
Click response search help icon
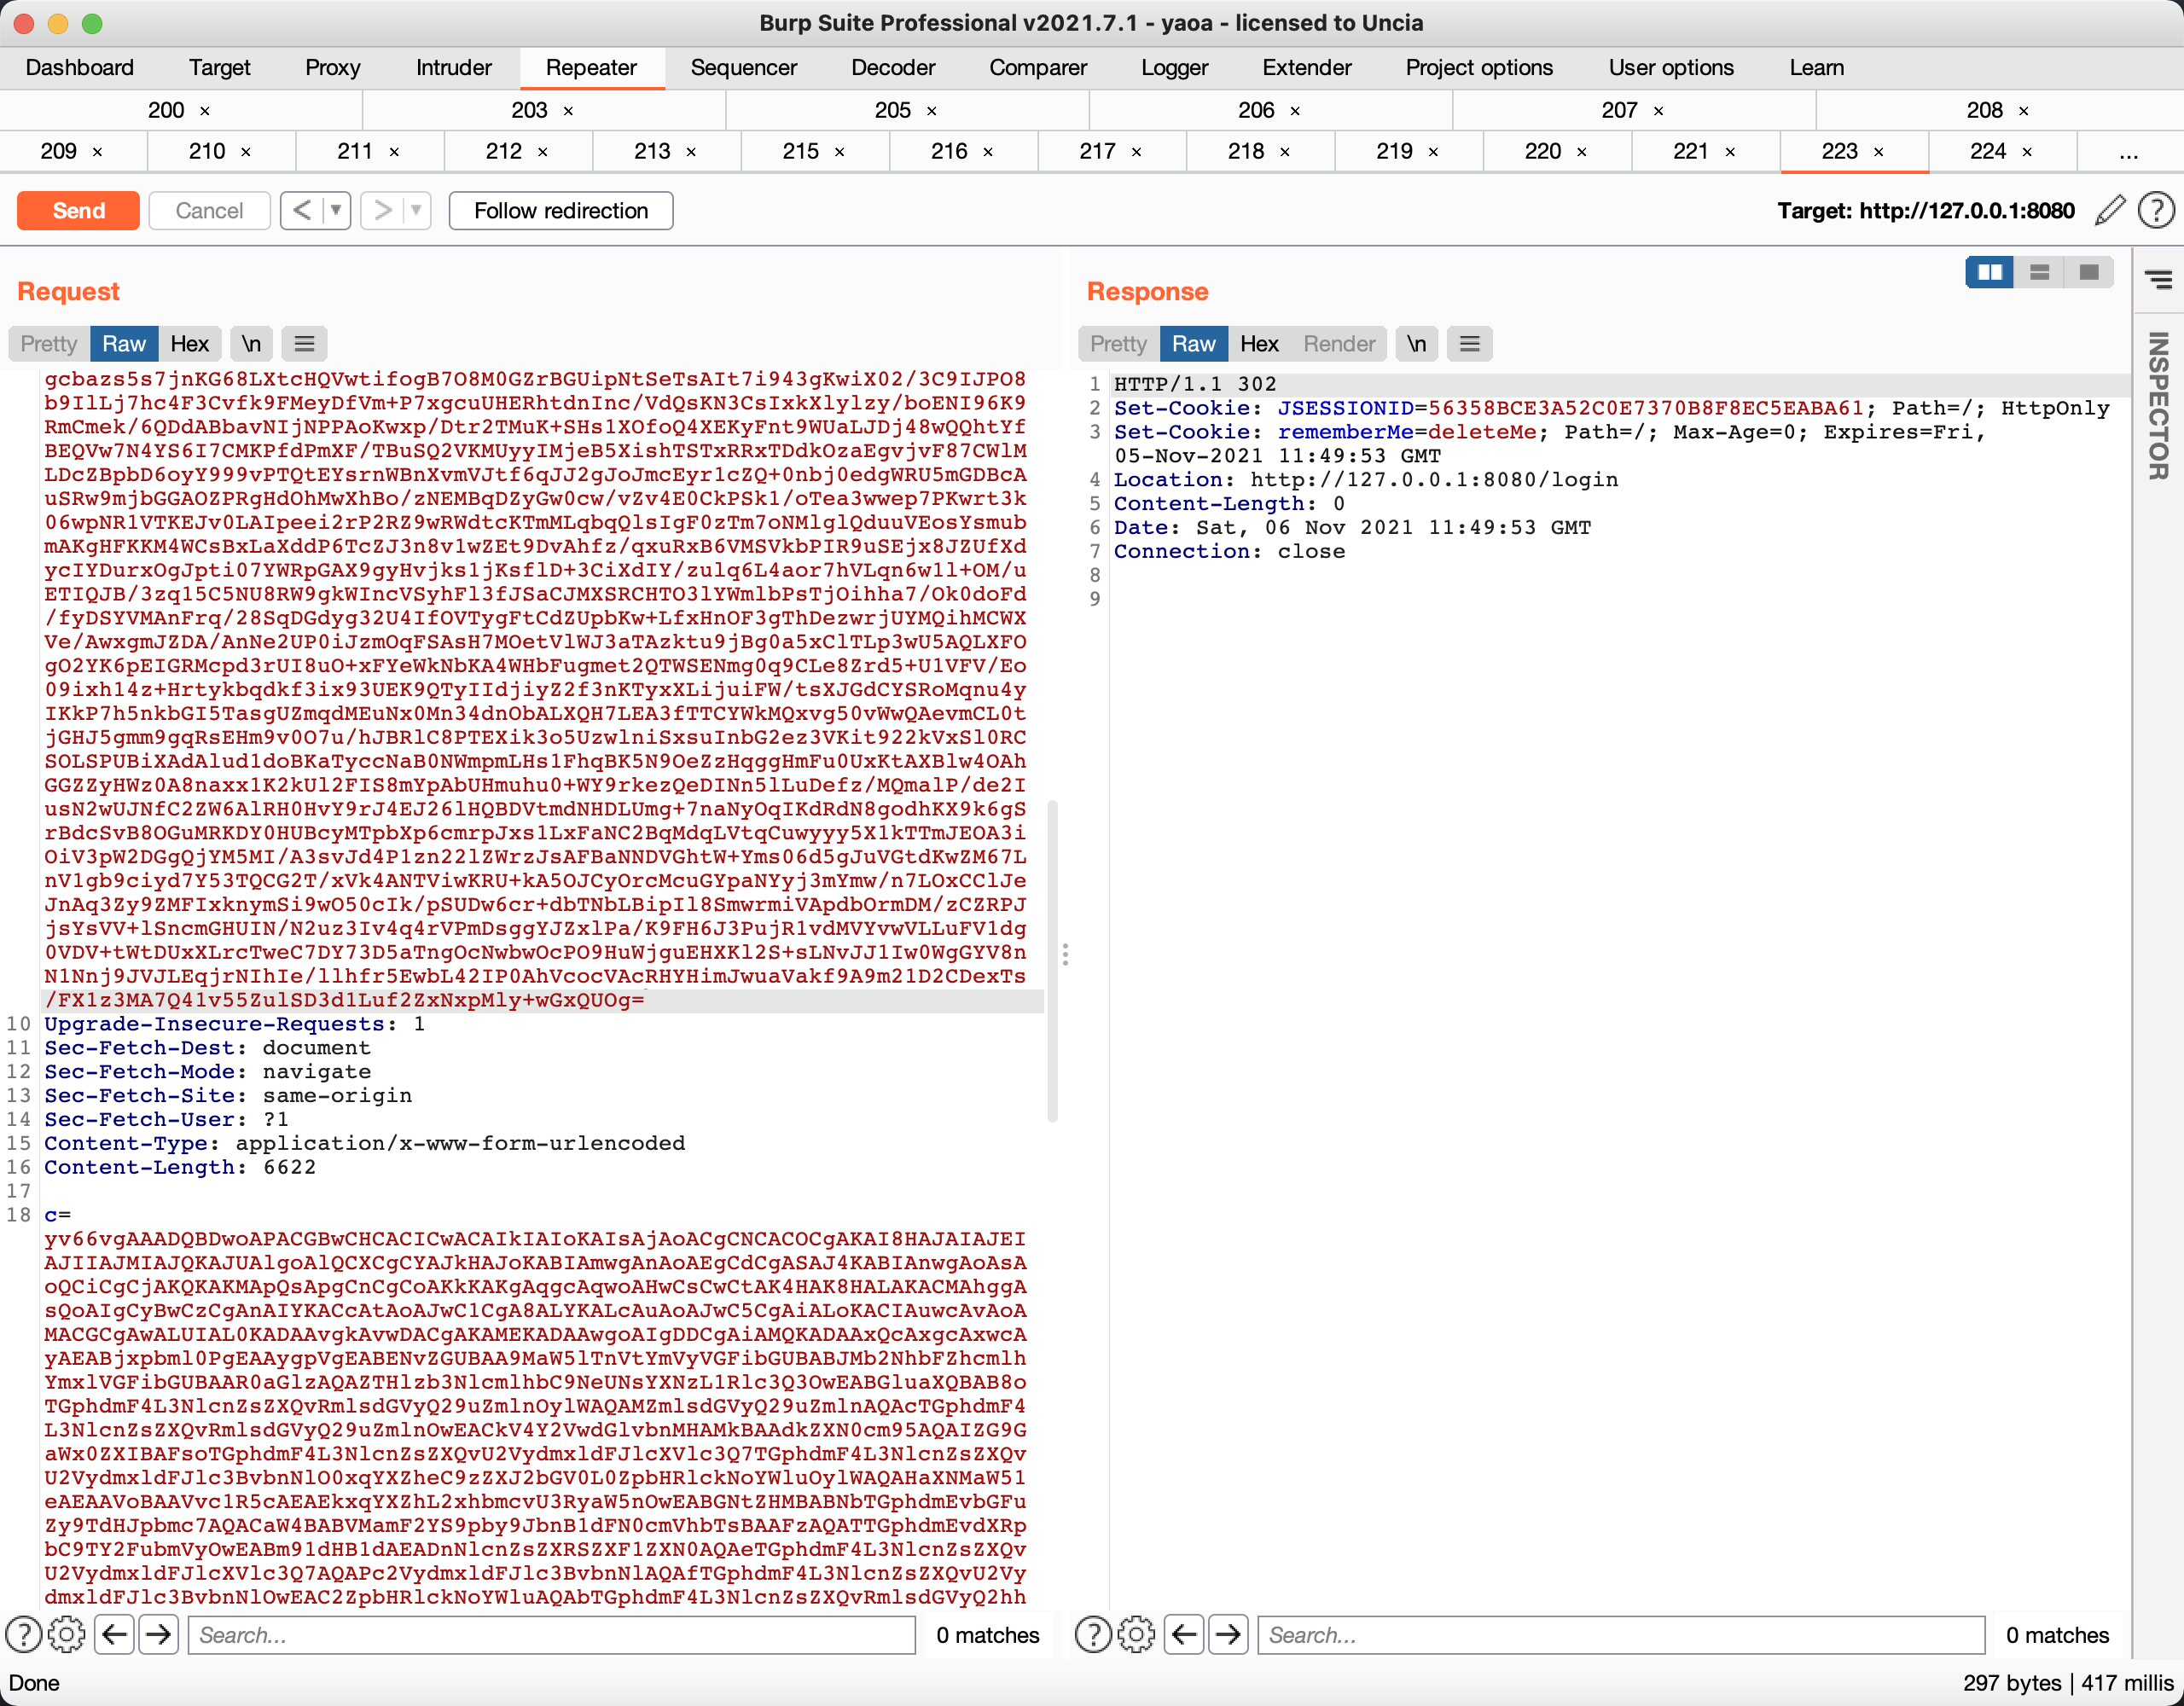tap(1093, 1635)
